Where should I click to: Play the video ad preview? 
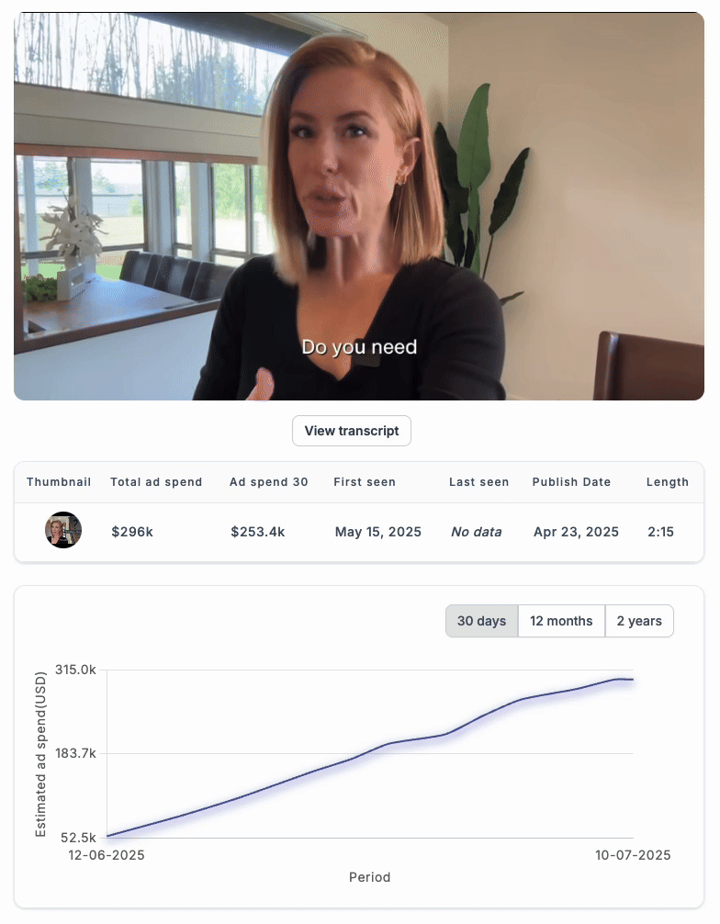[x=359, y=207]
